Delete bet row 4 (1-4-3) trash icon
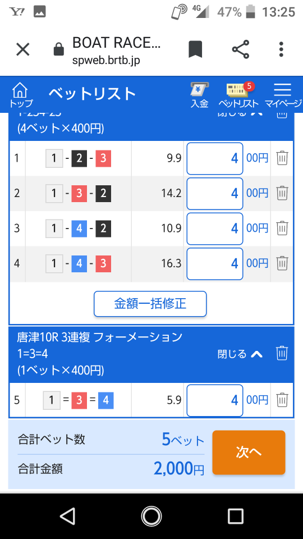 [282, 263]
